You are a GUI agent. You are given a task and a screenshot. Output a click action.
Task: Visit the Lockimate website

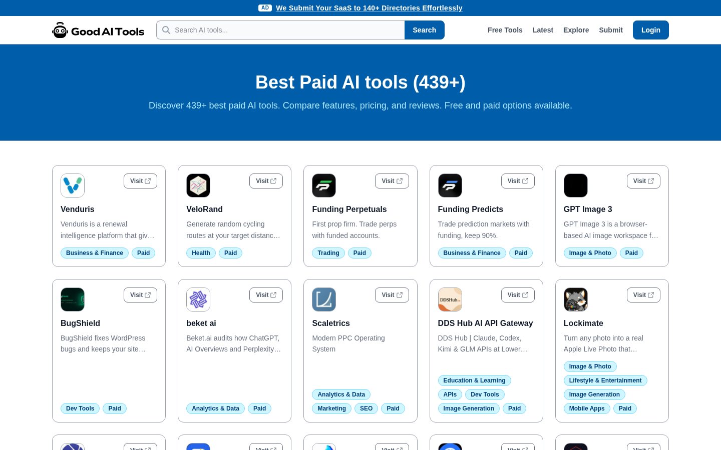643,295
